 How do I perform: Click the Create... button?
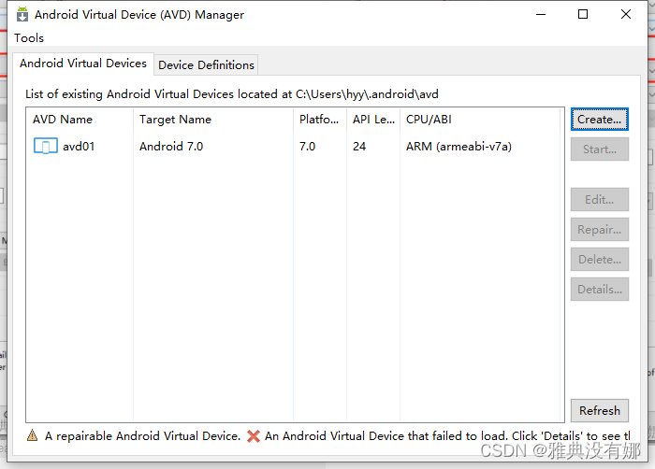[x=600, y=120]
